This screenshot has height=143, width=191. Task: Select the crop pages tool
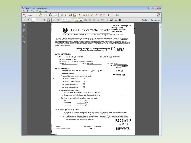click(105, 15)
